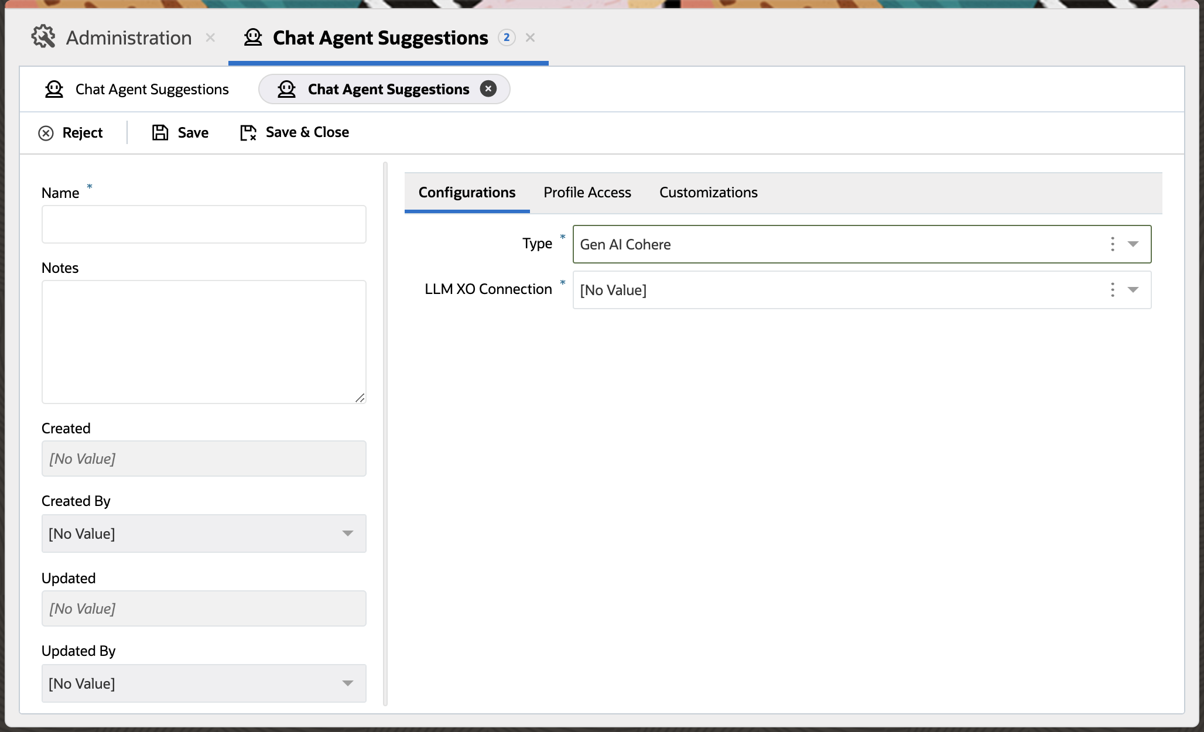The height and width of the screenshot is (732, 1204).
Task: Select the Configurations tab
Action: coord(466,192)
